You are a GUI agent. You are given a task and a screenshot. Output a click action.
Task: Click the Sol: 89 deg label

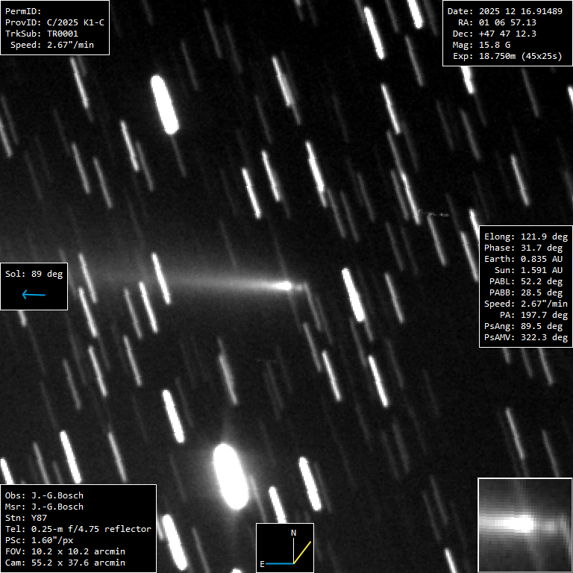[34, 274]
